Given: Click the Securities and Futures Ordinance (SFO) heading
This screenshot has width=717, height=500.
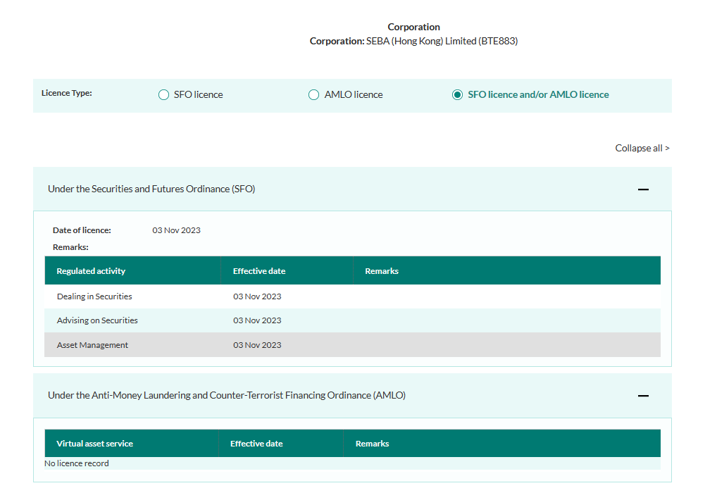Looking at the screenshot, I should 151,189.
